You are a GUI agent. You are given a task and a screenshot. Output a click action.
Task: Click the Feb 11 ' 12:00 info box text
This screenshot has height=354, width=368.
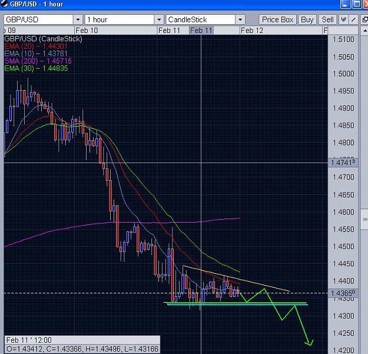click(x=29, y=340)
